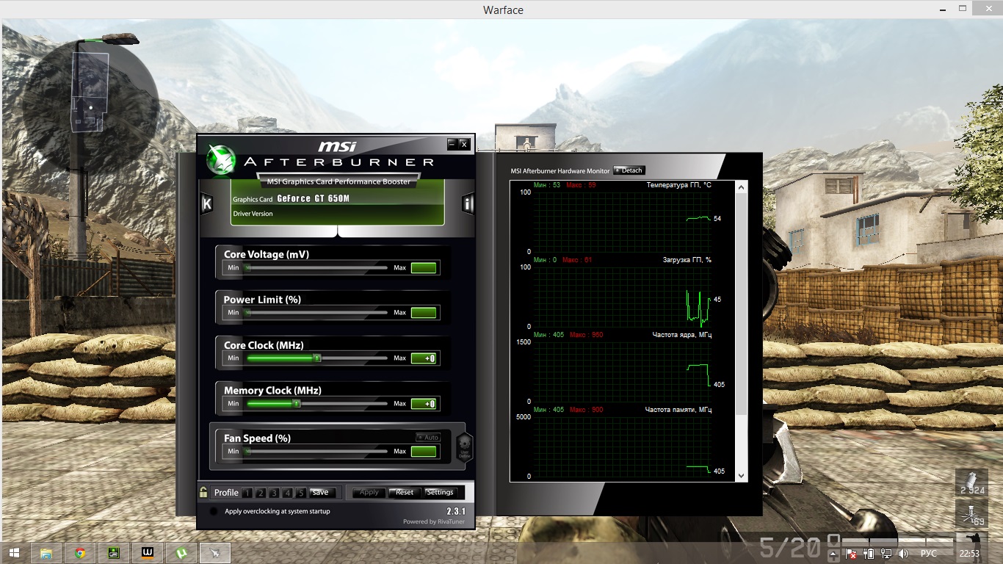
Task: Click the battery icon in system tray
Action: (869, 554)
